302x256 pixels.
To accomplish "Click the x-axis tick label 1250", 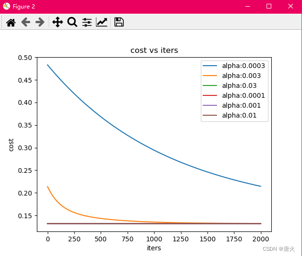I will [181, 239].
